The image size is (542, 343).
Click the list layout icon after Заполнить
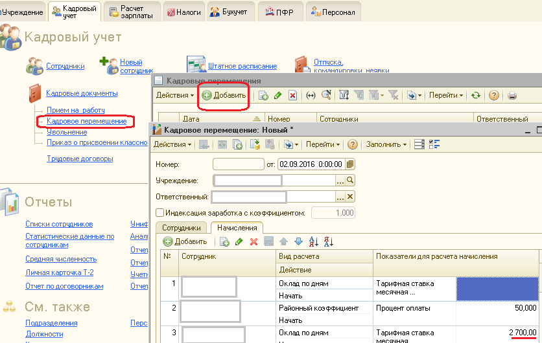(419, 144)
